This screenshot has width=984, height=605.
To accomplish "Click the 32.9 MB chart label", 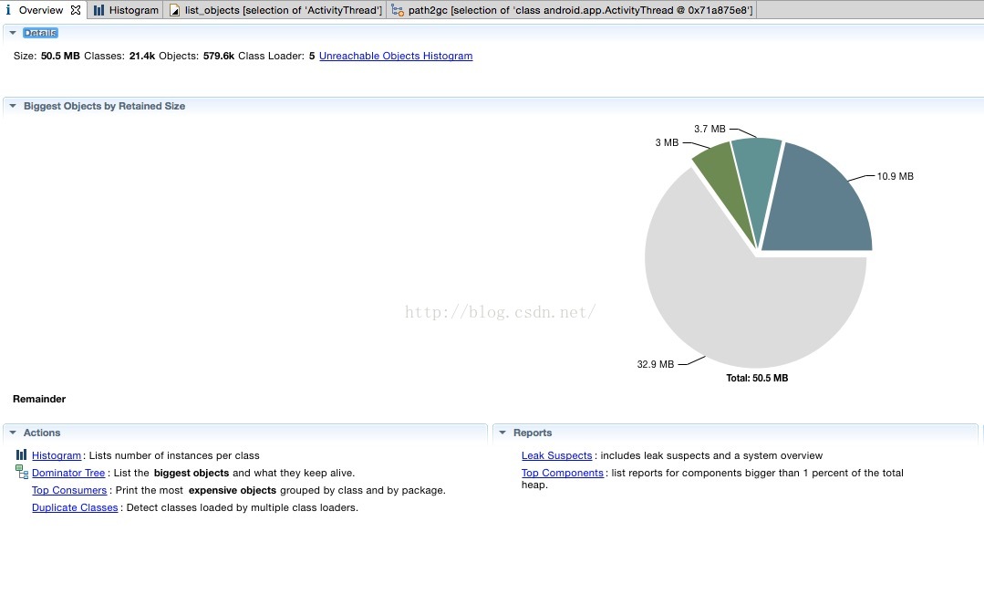I will coord(655,364).
